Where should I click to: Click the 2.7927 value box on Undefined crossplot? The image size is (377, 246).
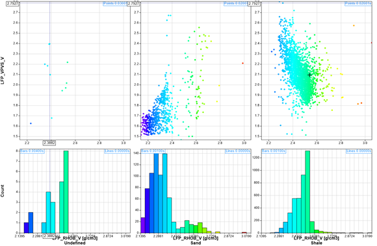(x=12, y=3)
